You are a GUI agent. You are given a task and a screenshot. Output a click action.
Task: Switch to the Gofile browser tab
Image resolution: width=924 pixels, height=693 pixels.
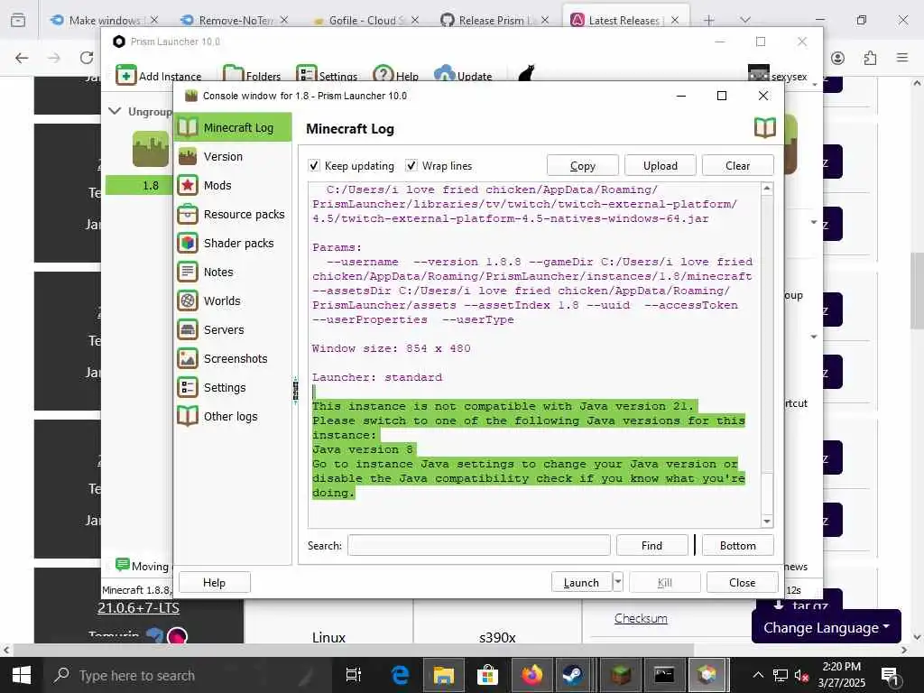click(x=366, y=20)
